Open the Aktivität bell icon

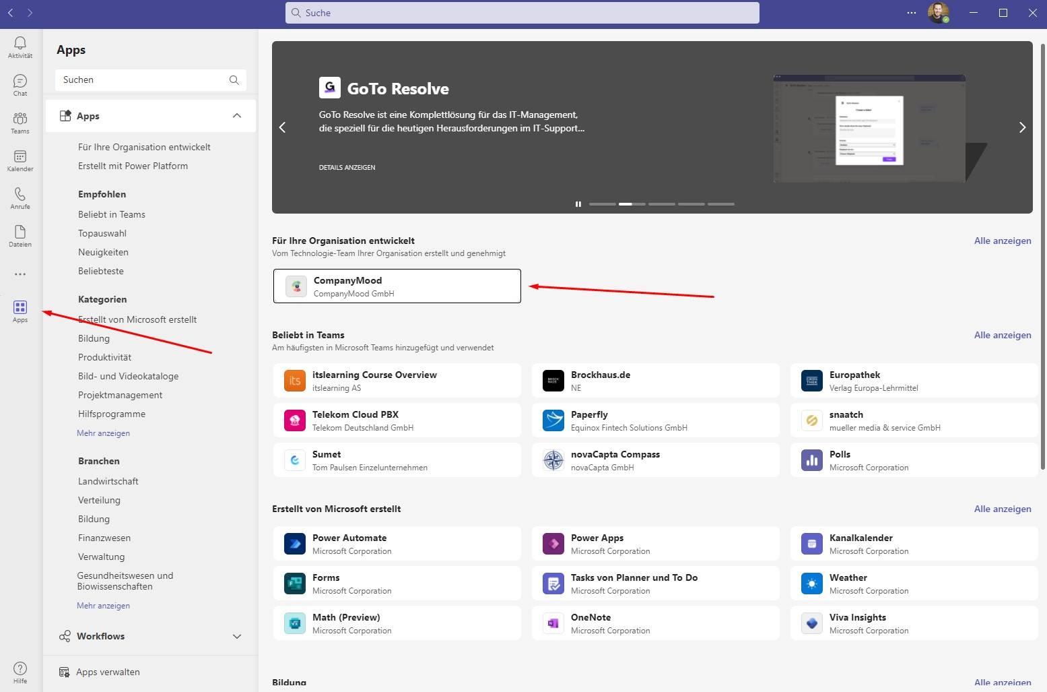tap(20, 43)
